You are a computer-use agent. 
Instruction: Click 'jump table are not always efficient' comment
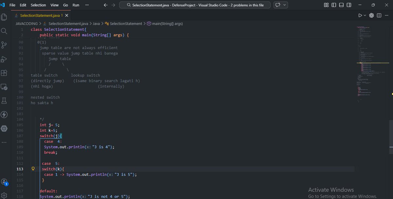coord(79,48)
